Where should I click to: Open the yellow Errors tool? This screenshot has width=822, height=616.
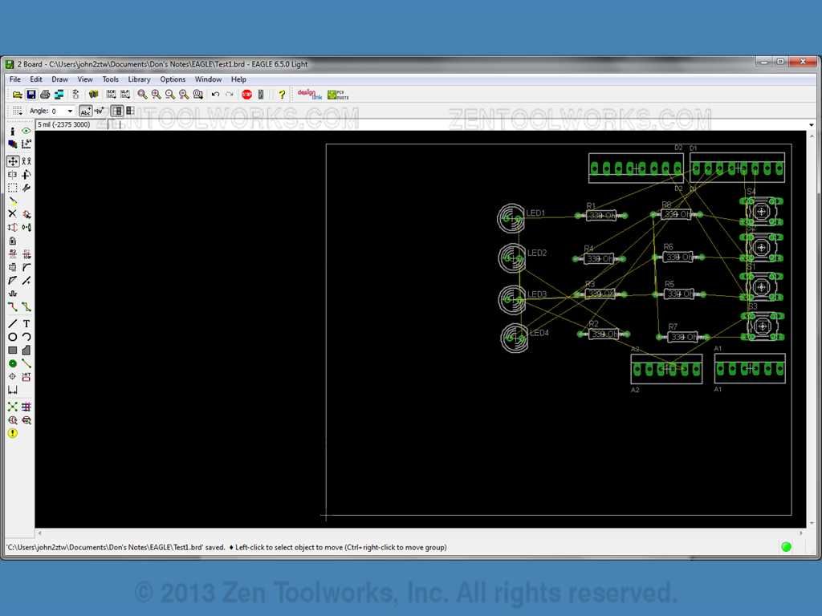tap(13, 433)
